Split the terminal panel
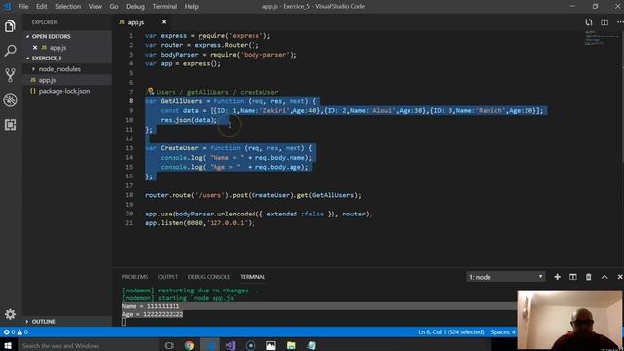The width and height of the screenshot is (624, 351). pos(572,277)
